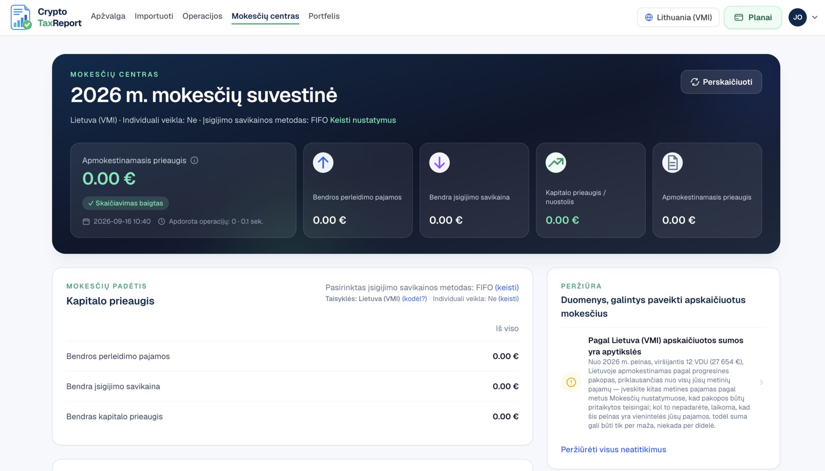Viewport: 825px width, 471px height.
Task: Click the Iš viso column header
Action: coord(507,329)
